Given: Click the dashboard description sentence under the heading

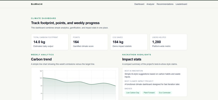Looking at the screenshot, I should coord(70,28).
